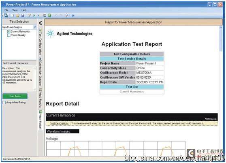Toggle the Acquisition Gating checkbox

coord(4,103)
